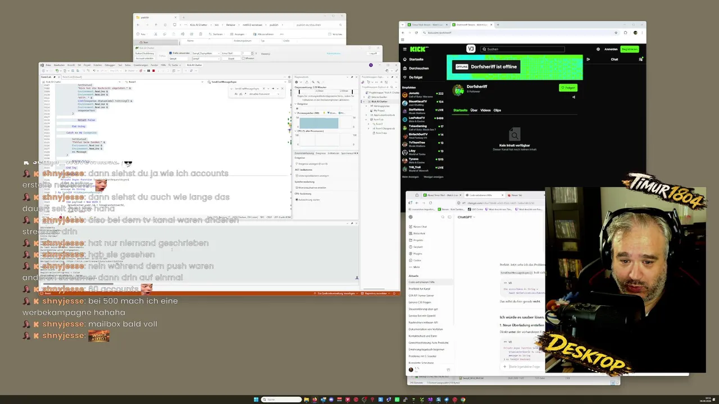Focus the Kick Suchen search field
The image size is (719, 404).
523,49
